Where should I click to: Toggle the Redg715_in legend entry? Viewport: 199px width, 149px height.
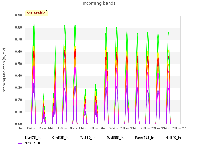click(x=141, y=138)
